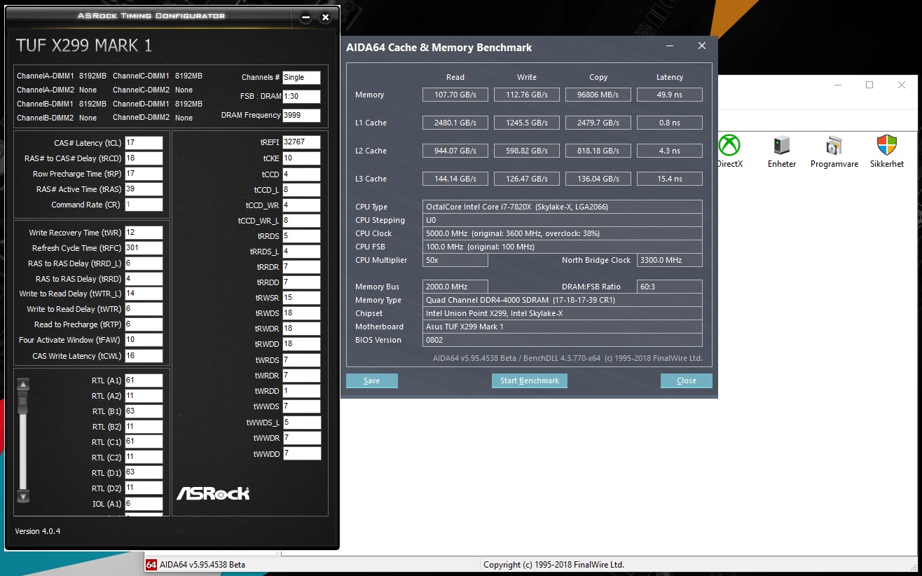Image resolution: width=922 pixels, height=576 pixels.
Task: Click the tCKE value field
Action: coord(301,158)
